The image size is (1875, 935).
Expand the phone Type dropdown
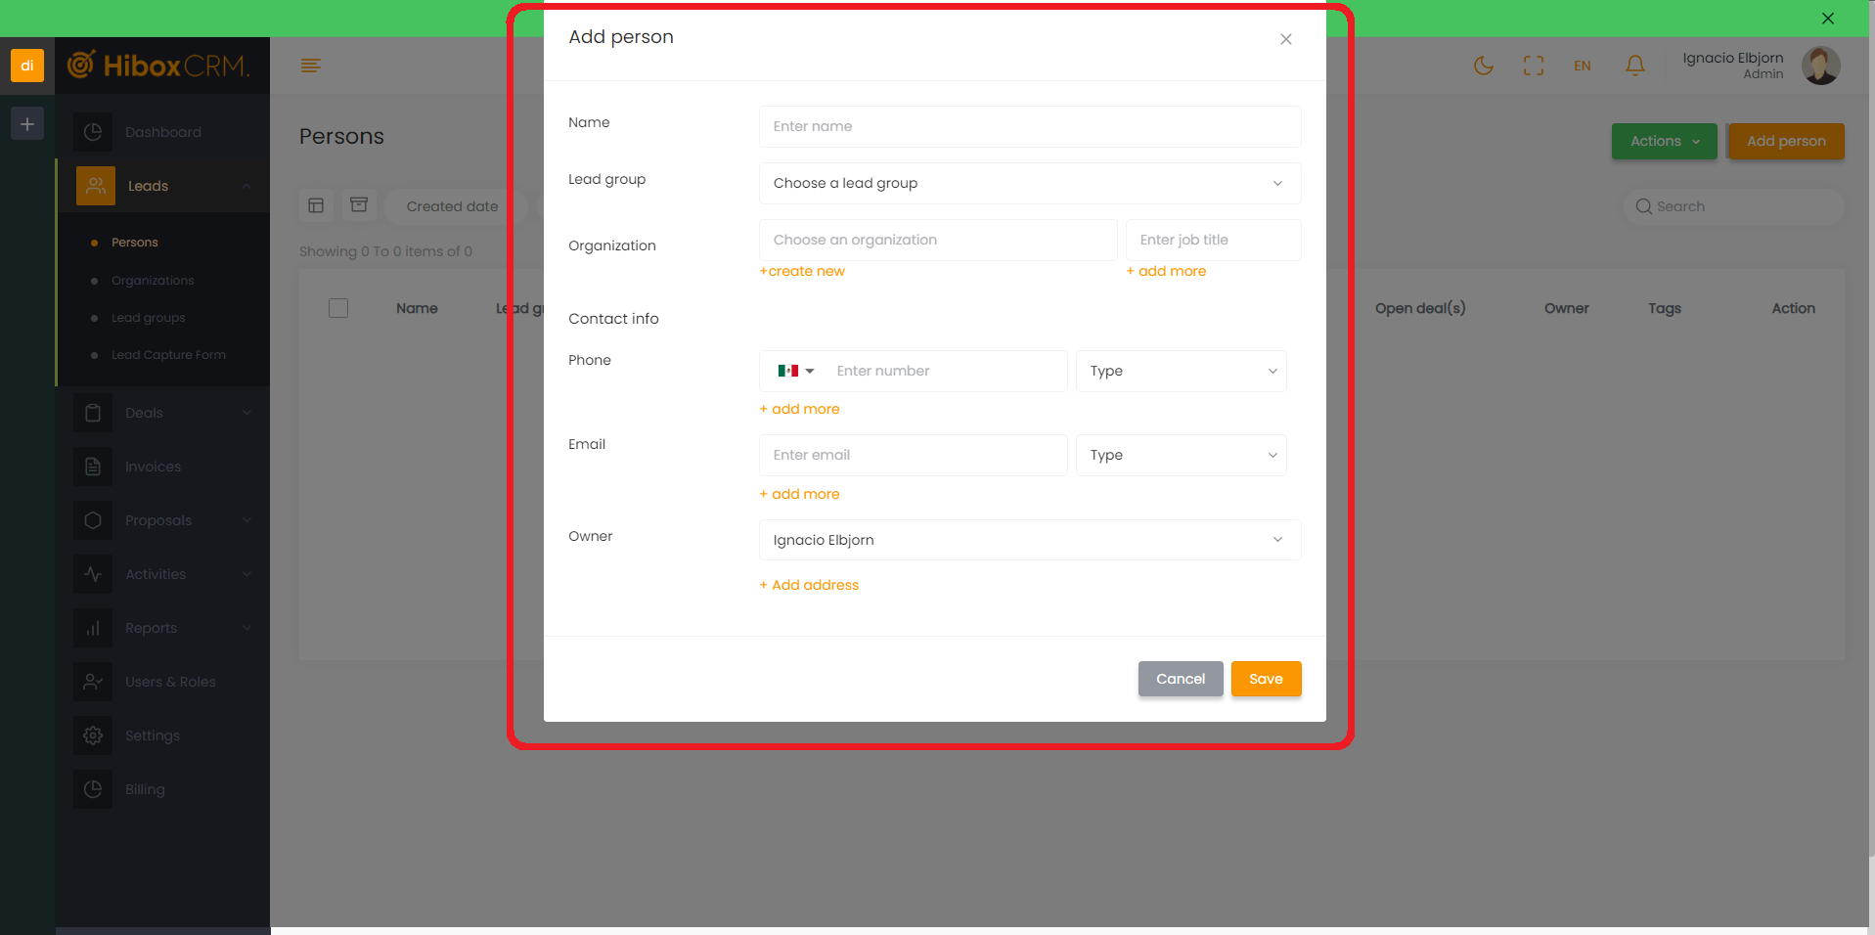point(1181,371)
